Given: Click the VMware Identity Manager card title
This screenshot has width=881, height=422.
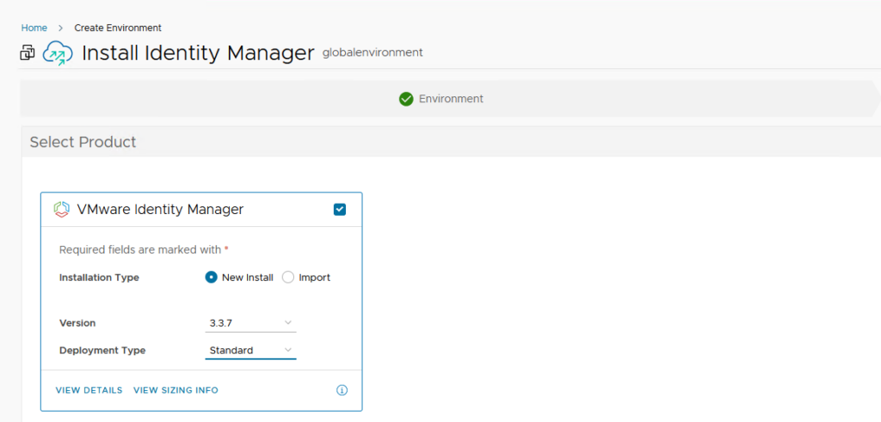Looking at the screenshot, I should pyautogui.click(x=160, y=209).
